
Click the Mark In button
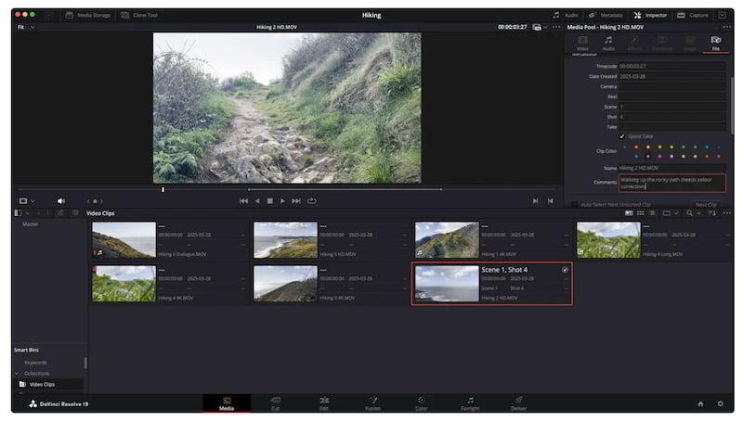[x=535, y=201]
